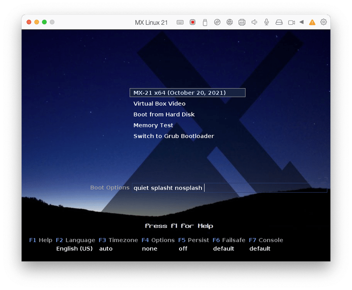Close the VM window with red button
This screenshot has width=352, height=290.
point(29,22)
